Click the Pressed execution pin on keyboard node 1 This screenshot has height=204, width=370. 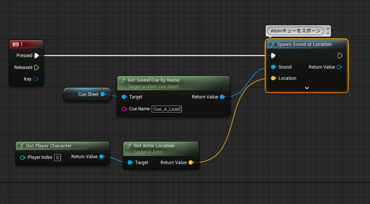(37, 56)
